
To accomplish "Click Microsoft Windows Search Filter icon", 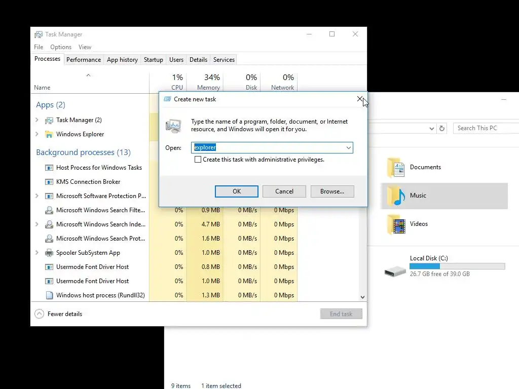I will [49, 210].
